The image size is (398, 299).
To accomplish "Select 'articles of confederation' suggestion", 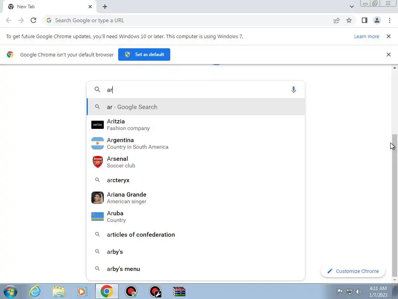I will point(196,234).
